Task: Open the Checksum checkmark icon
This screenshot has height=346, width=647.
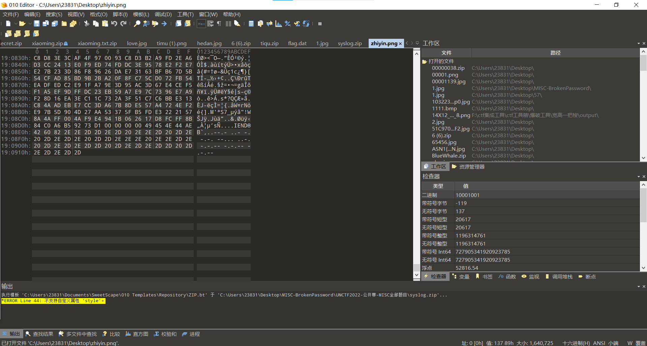Action: point(297,24)
